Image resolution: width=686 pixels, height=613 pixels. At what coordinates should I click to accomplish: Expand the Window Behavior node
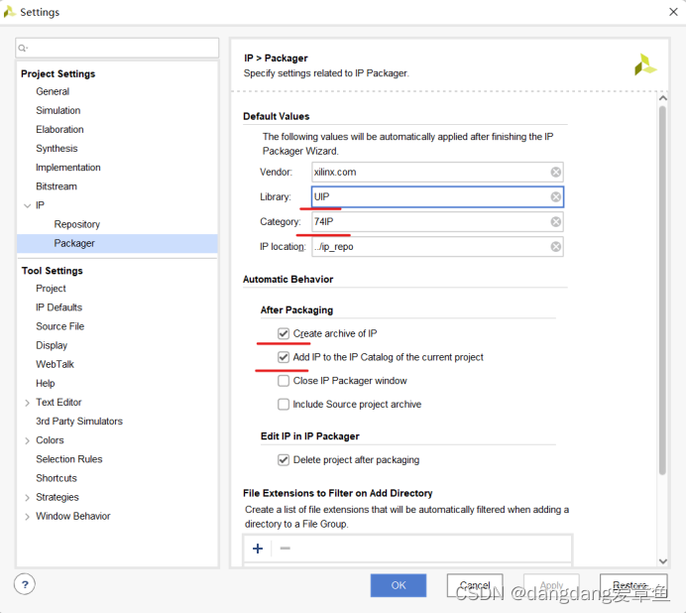coord(27,517)
